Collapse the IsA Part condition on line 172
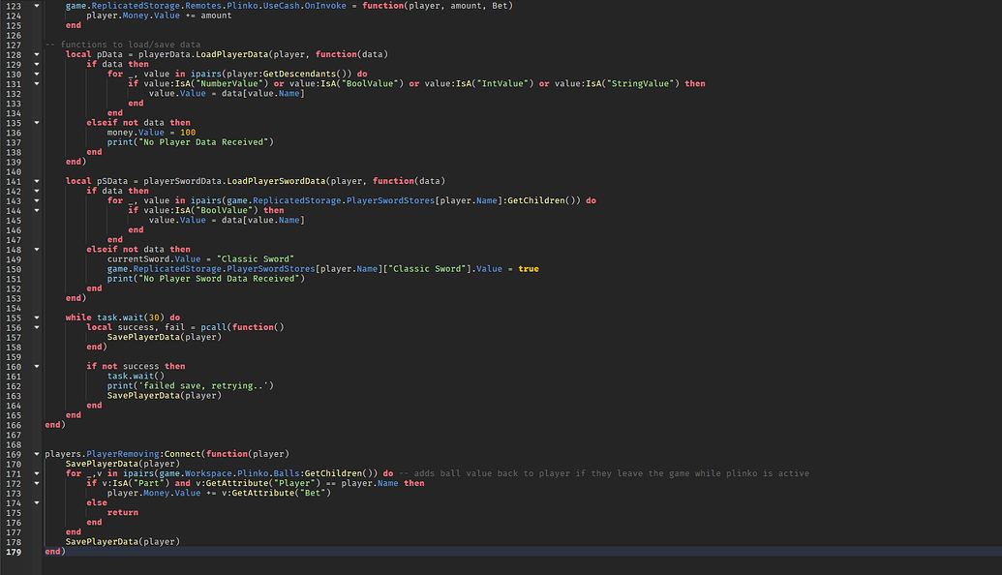1002x575 pixels. tap(35, 483)
